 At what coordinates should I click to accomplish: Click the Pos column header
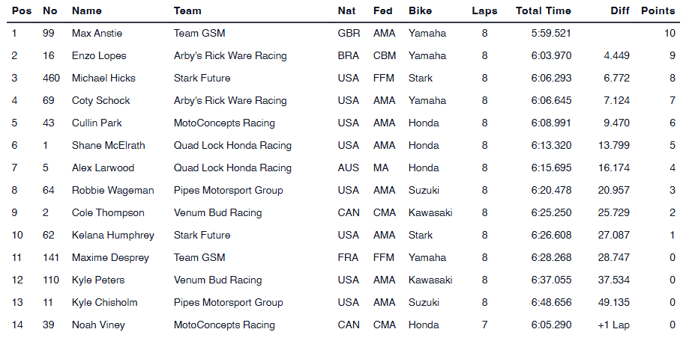pyautogui.click(x=21, y=11)
